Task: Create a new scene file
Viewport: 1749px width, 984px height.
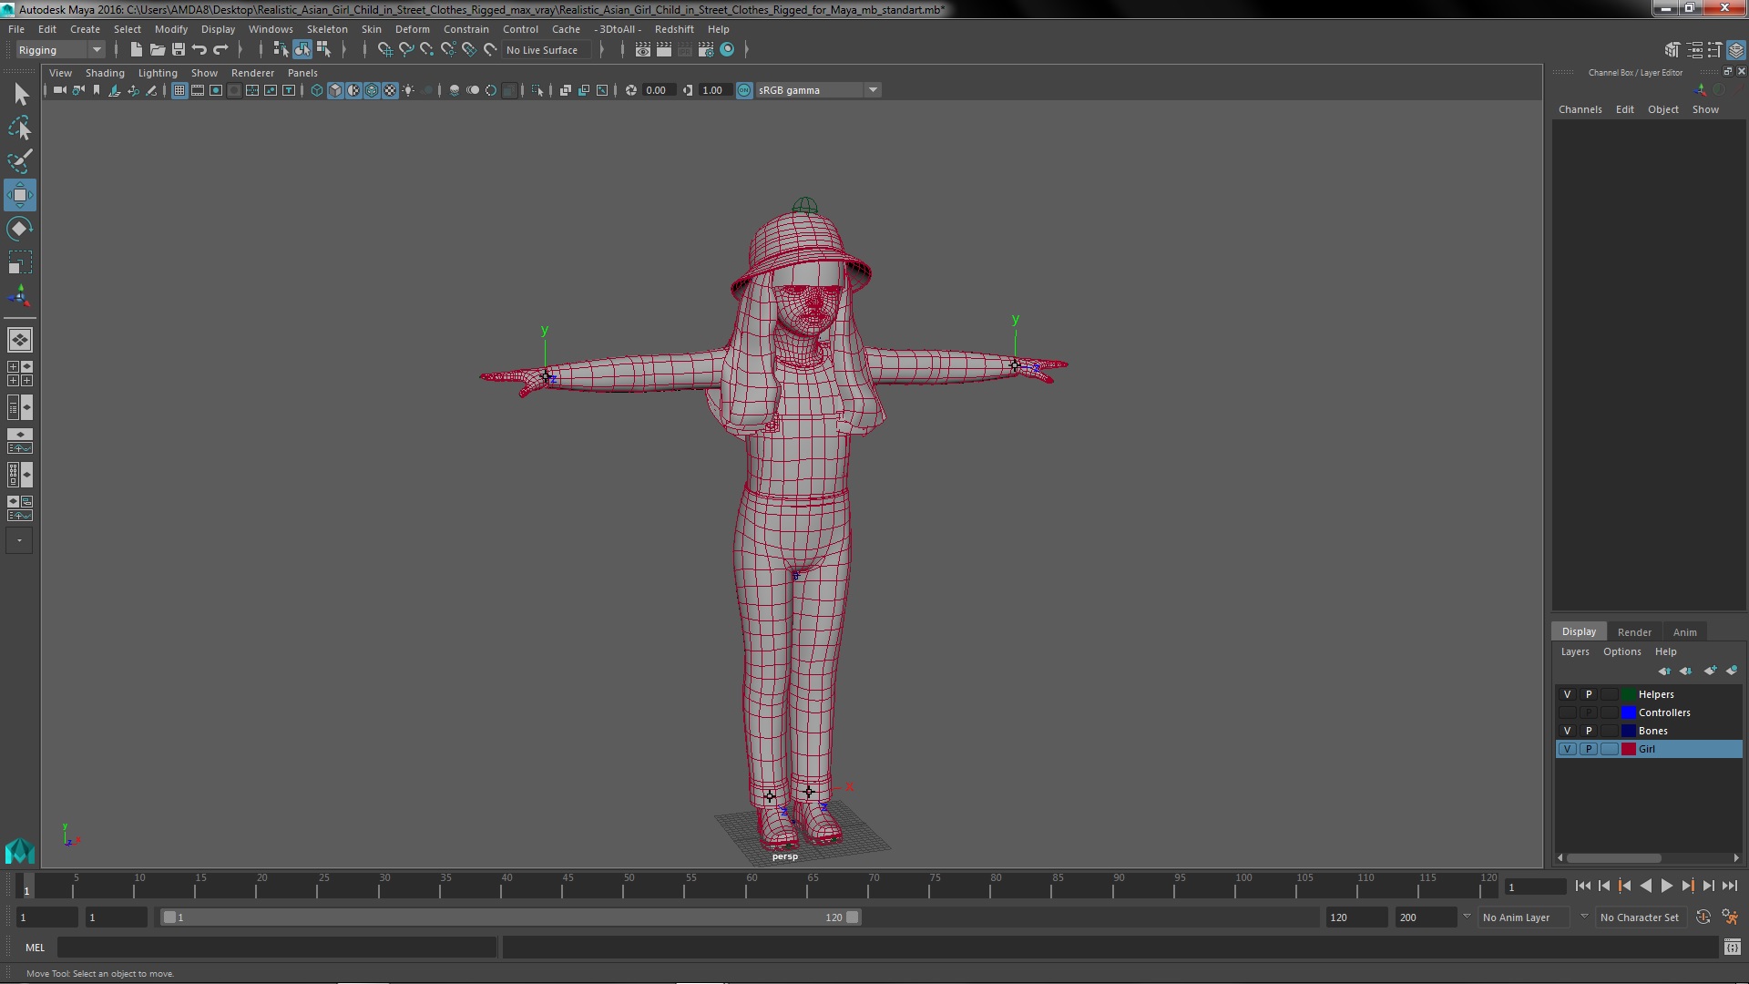Action: [136, 50]
